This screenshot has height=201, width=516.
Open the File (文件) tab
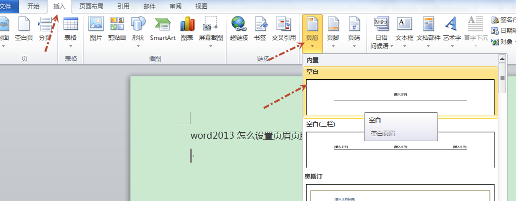[x=8, y=6]
